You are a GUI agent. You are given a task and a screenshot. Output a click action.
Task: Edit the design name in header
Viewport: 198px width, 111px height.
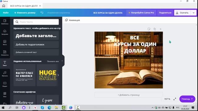click(x=108, y=13)
